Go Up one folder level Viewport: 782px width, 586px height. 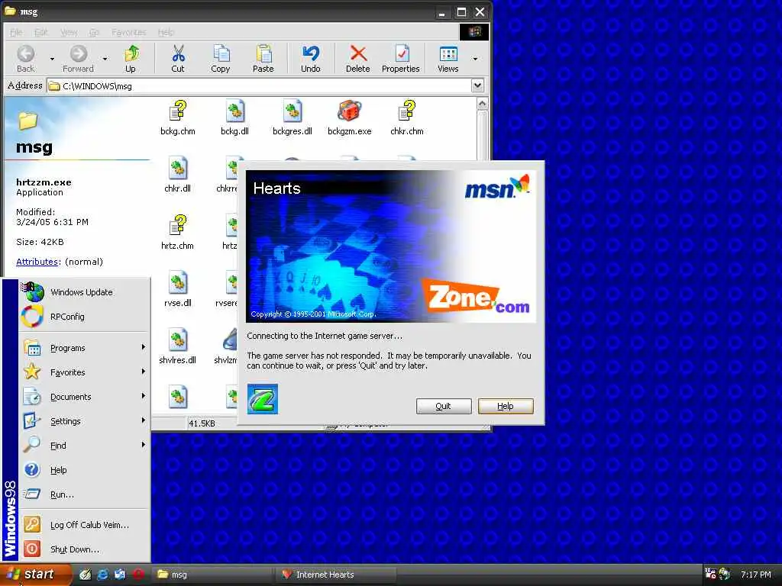pyautogui.click(x=131, y=59)
